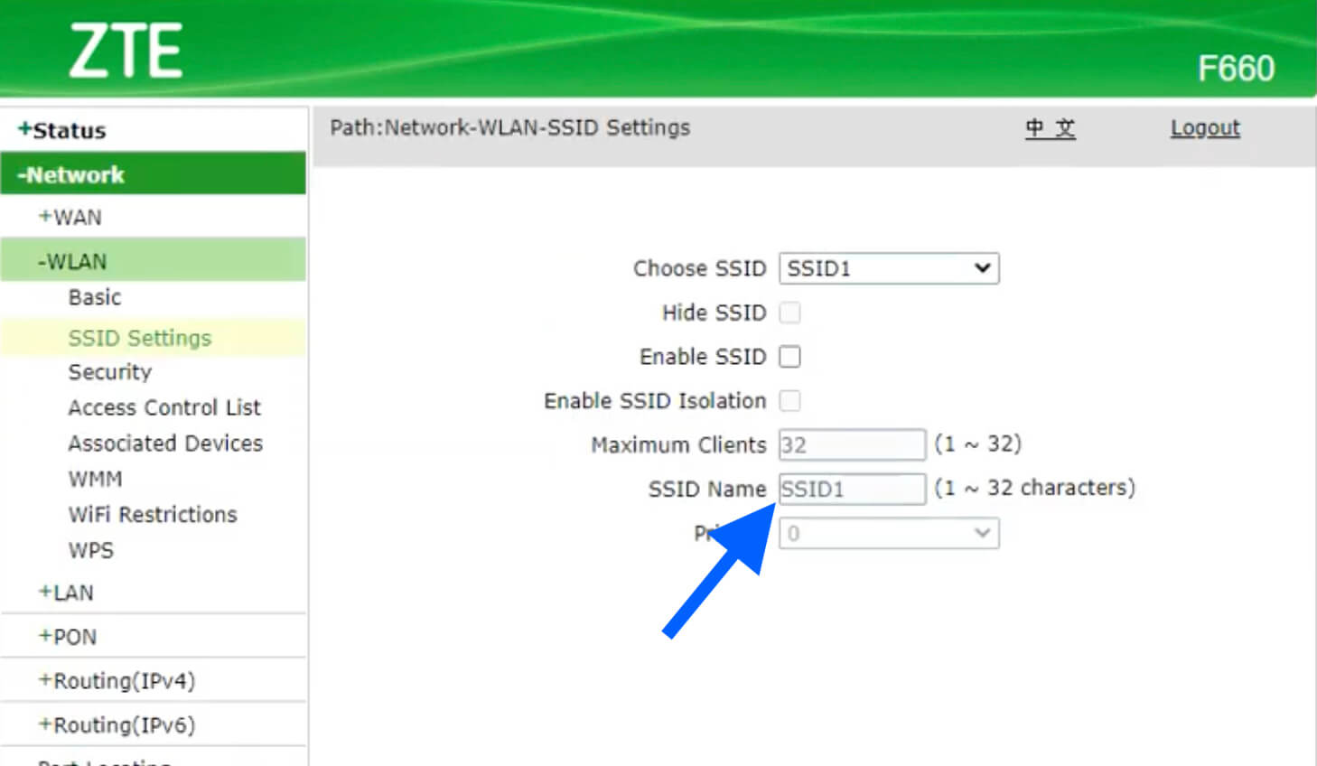Screen dimensions: 1317x766
Task: Log out of the router
Action: pyautogui.click(x=1204, y=128)
